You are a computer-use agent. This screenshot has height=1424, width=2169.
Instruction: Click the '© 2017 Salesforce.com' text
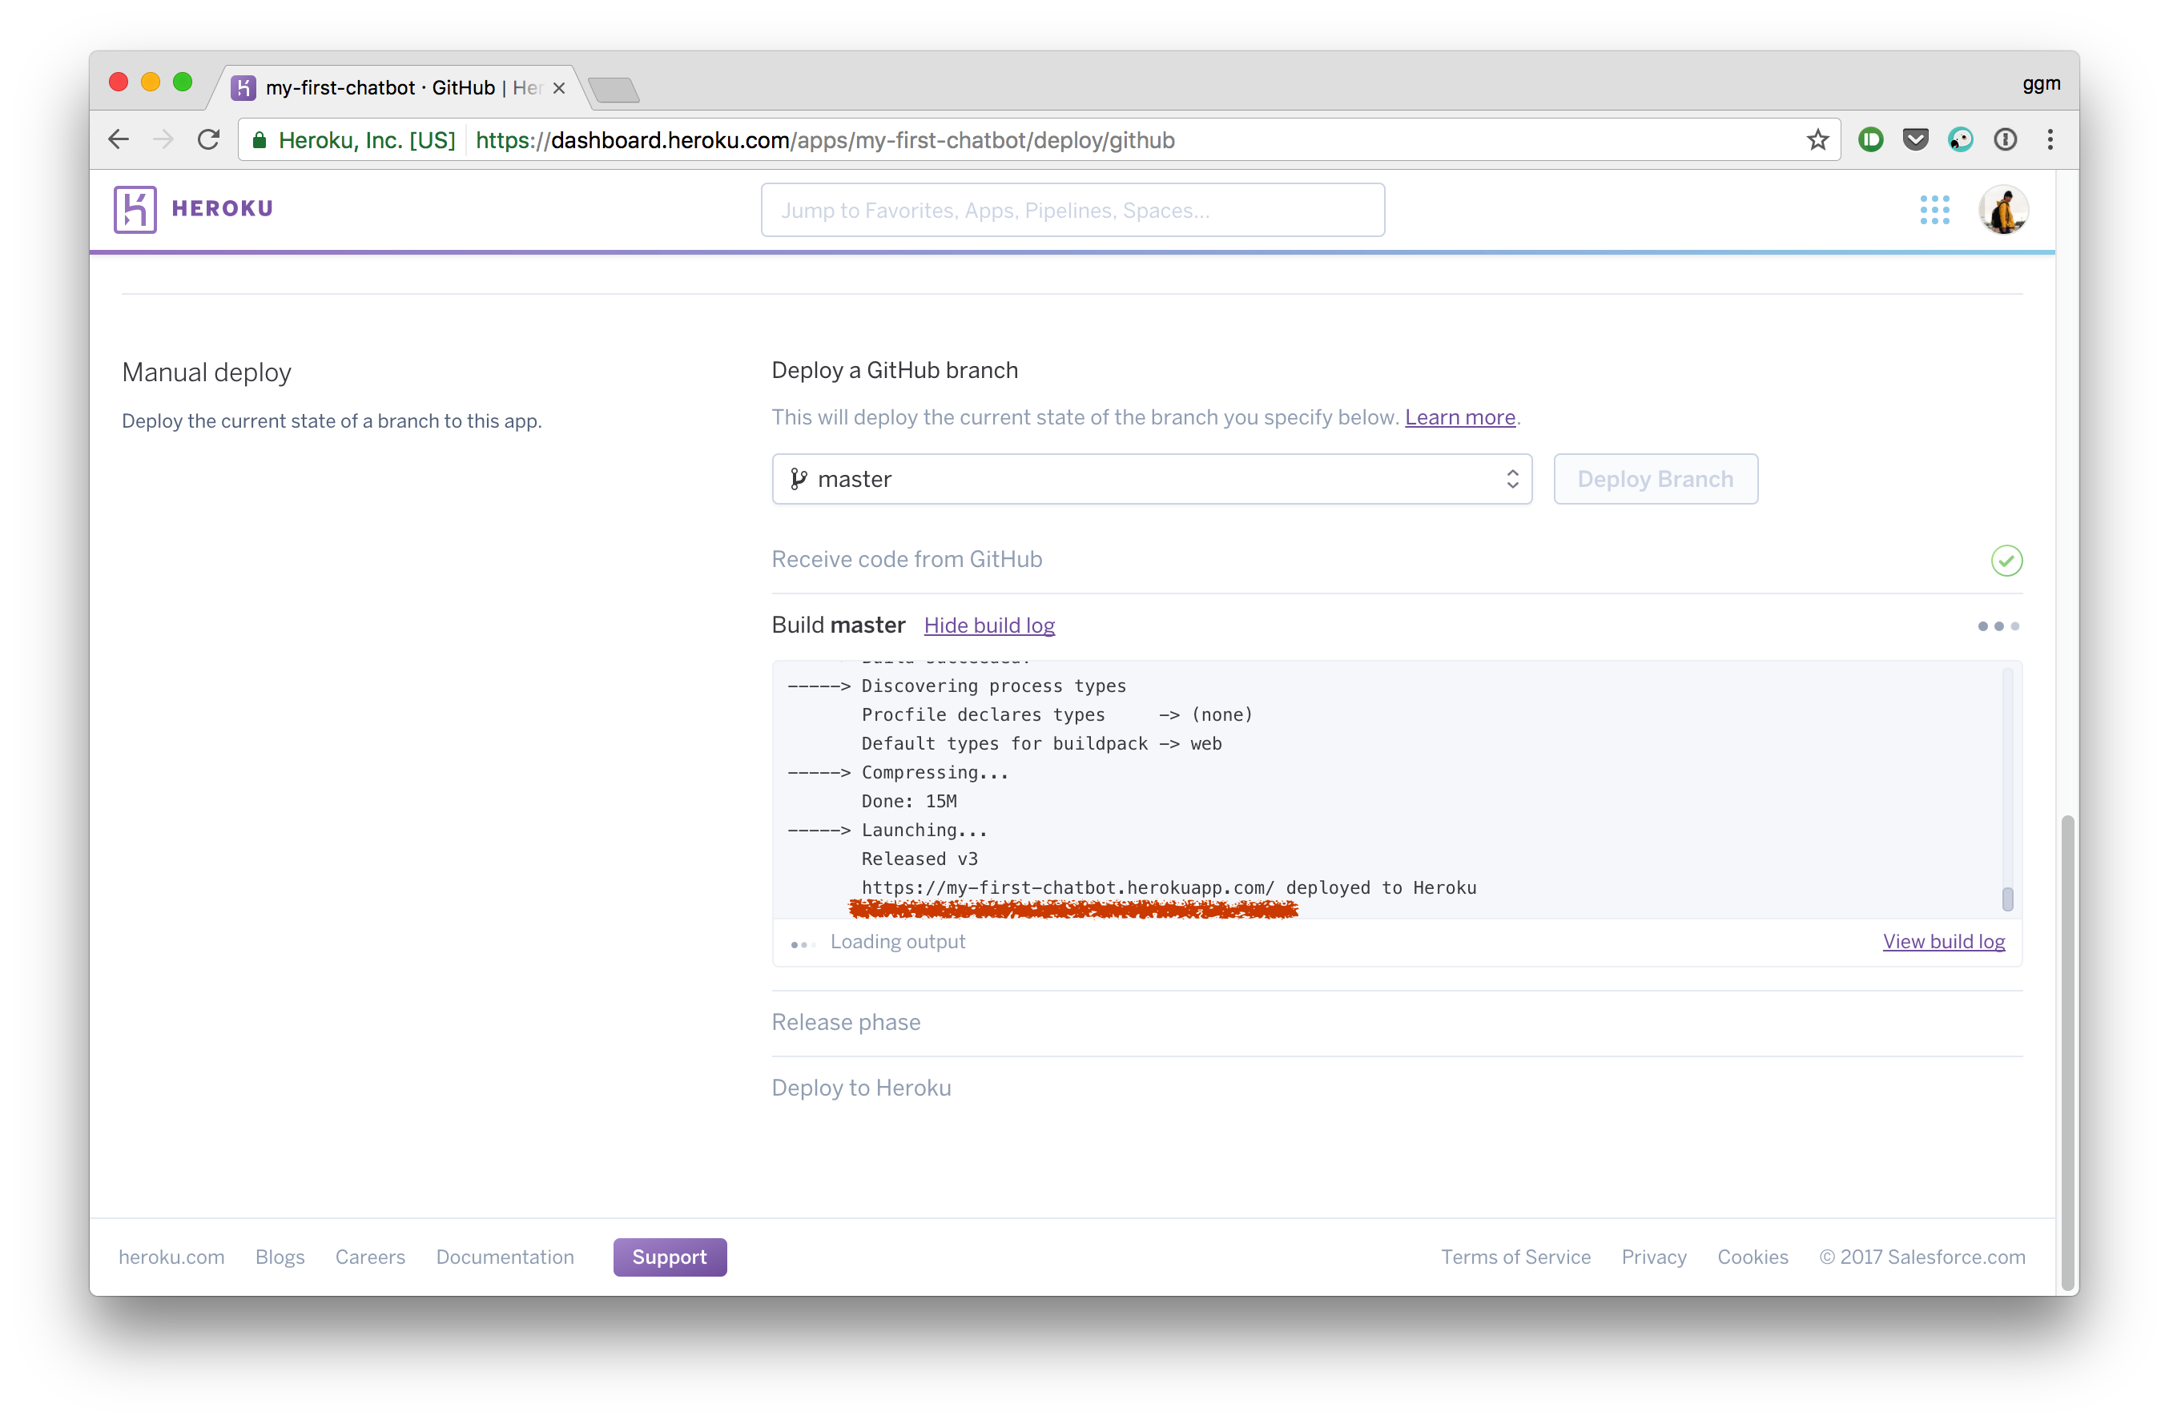[x=1922, y=1257]
